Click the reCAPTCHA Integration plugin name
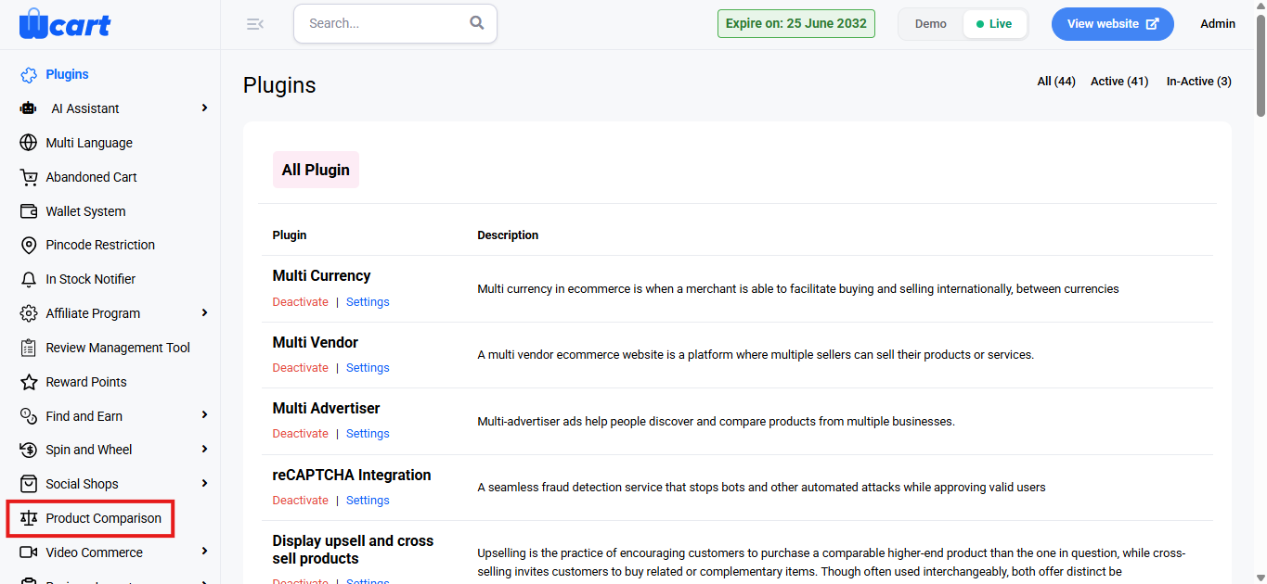The image size is (1267, 584). 352,476
